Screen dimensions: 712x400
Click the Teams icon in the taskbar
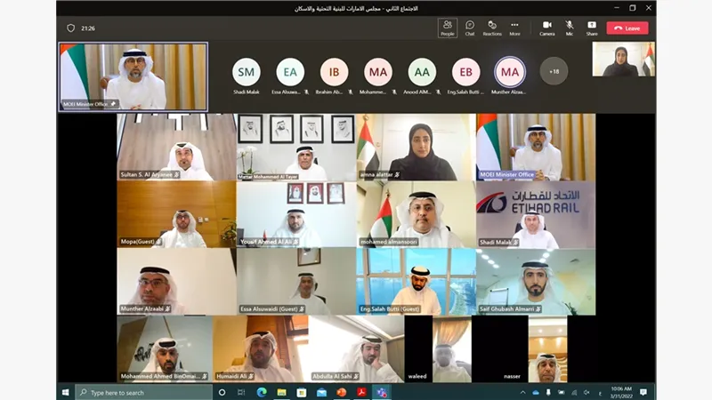tap(382, 392)
